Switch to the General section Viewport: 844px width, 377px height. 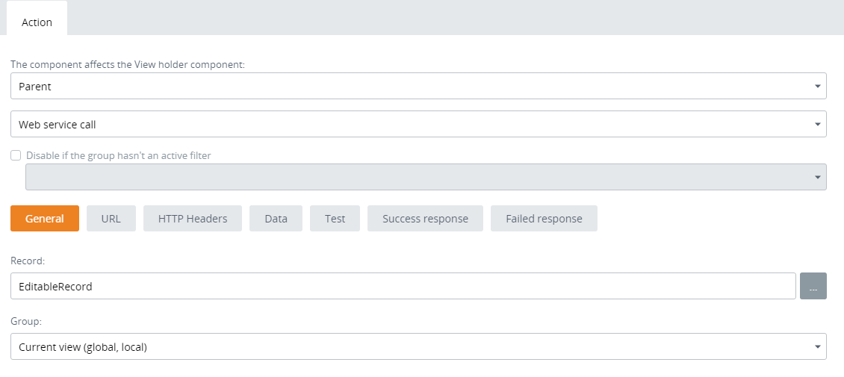(x=45, y=219)
